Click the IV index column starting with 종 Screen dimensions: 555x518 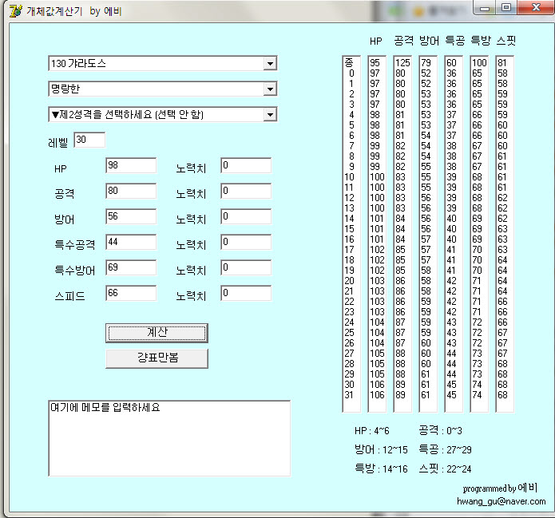(351, 234)
